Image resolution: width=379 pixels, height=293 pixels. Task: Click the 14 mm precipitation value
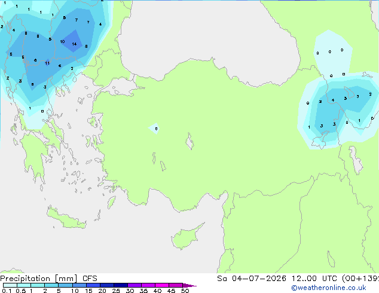(x=74, y=44)
